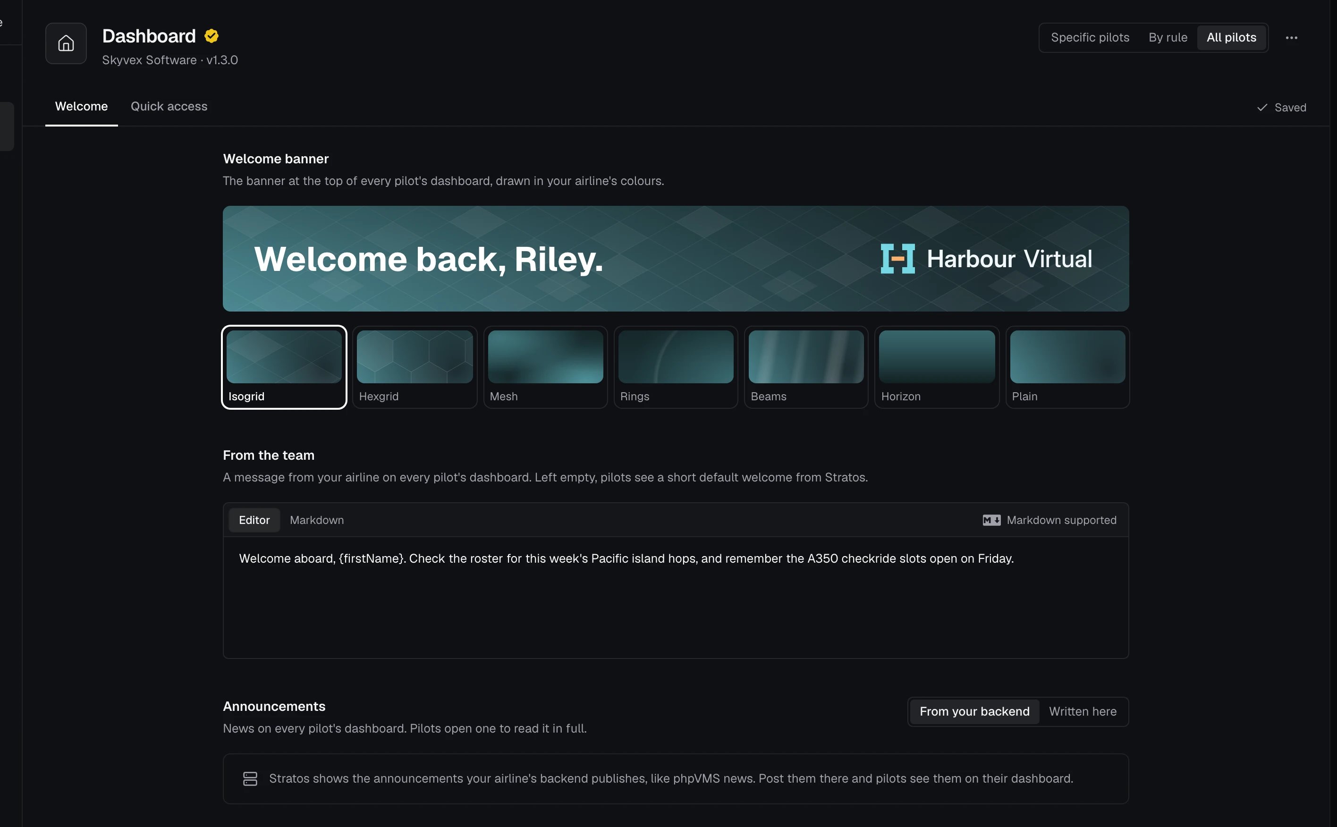Switch announcements to From your backend

coord(974,711)
